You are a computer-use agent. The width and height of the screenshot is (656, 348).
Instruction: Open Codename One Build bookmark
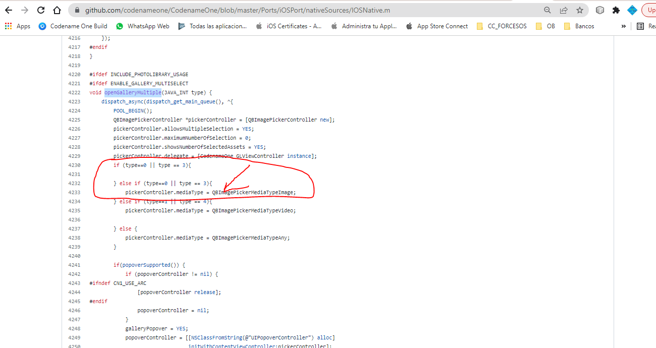pyautogui.click(x=73, y=26)
